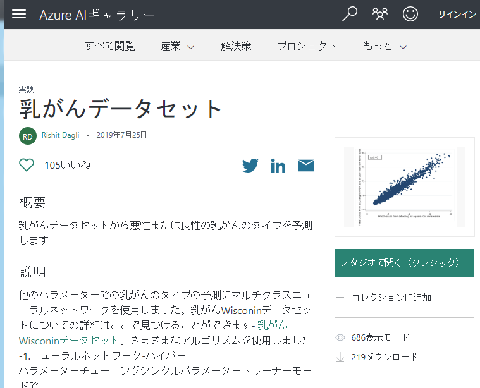This screenshot has height=388, width=480.
Task: Click スタジオで開く（クラシック）button
Action: pos(404,263)
